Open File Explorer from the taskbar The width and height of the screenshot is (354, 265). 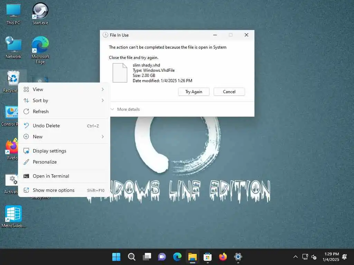193,257
